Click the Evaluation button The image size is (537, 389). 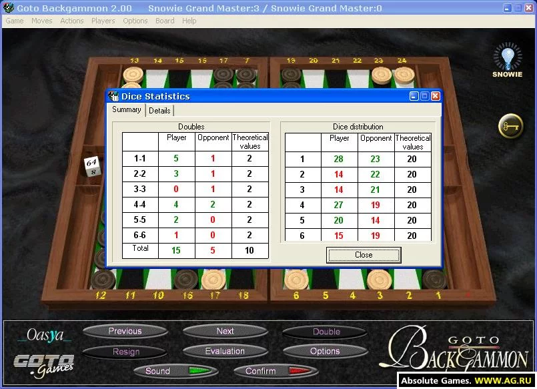(x=225, y=351)
